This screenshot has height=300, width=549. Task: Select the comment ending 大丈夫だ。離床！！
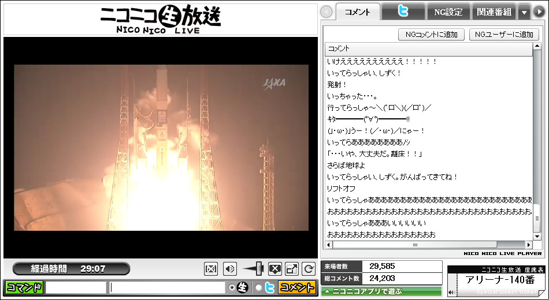374,154
